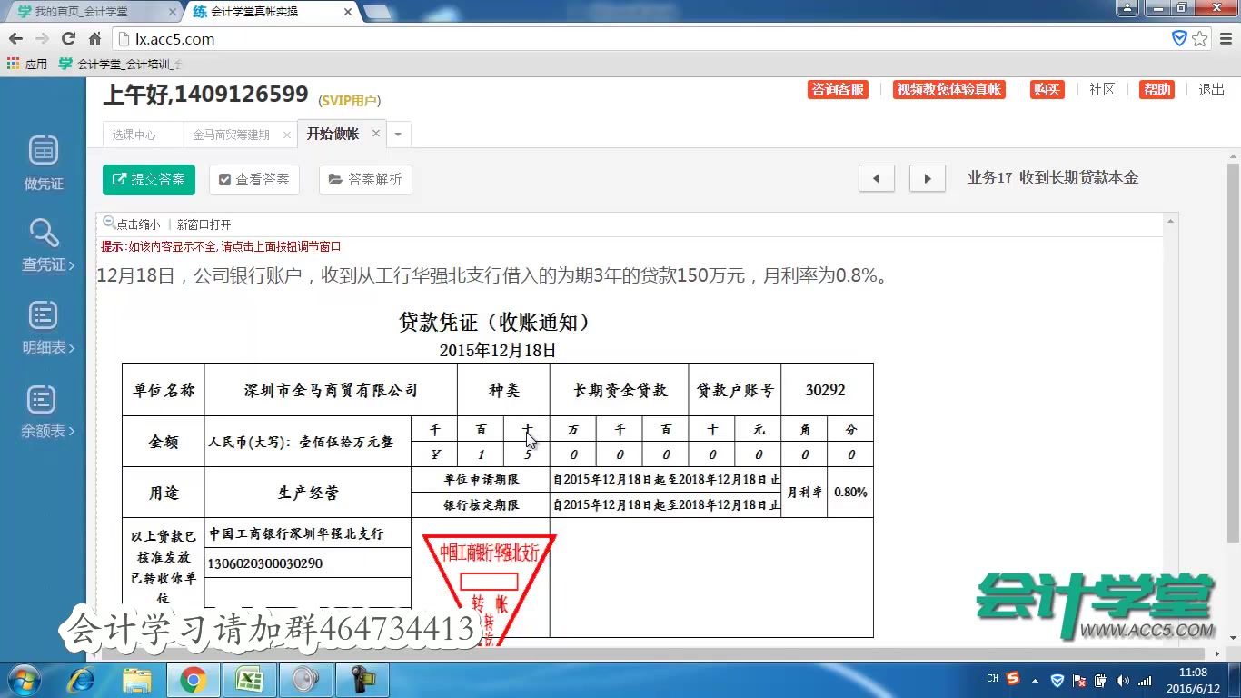Switch to the 选课中心 tab
Screen dimensions: 1241x698
(x=142, y=134)
